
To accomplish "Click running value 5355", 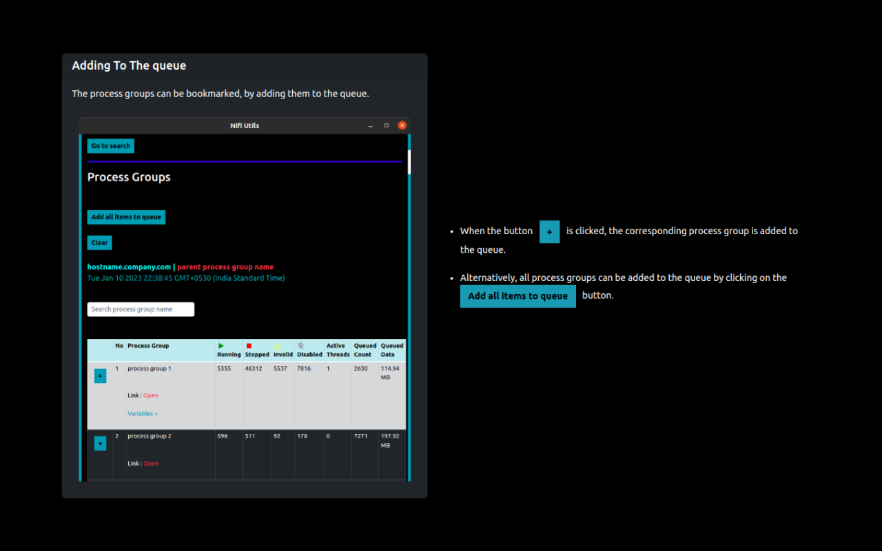I will pyautogui.click(x=224, y=368).
